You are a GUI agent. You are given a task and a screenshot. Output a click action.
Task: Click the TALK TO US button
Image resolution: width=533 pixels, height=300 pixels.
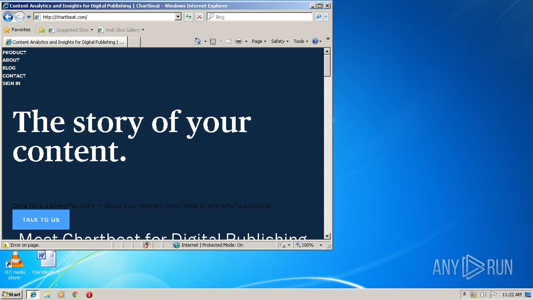tap(41, 220)
